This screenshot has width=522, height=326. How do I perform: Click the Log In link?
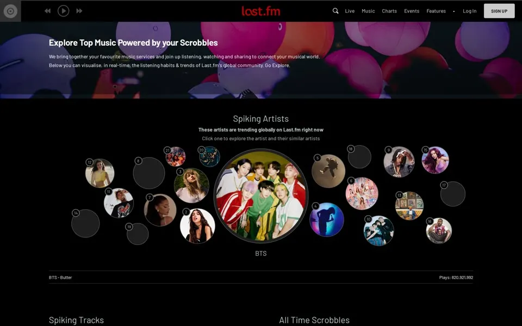[469, 11]
